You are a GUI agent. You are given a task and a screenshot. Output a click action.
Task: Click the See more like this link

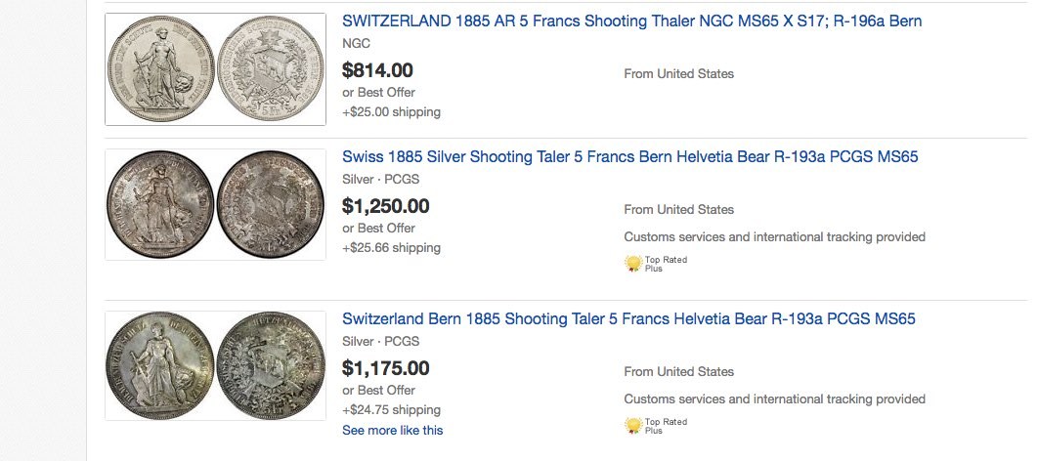pos(393,430)
